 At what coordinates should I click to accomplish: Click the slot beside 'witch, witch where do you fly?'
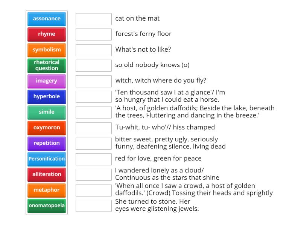[x=93, y=81]
